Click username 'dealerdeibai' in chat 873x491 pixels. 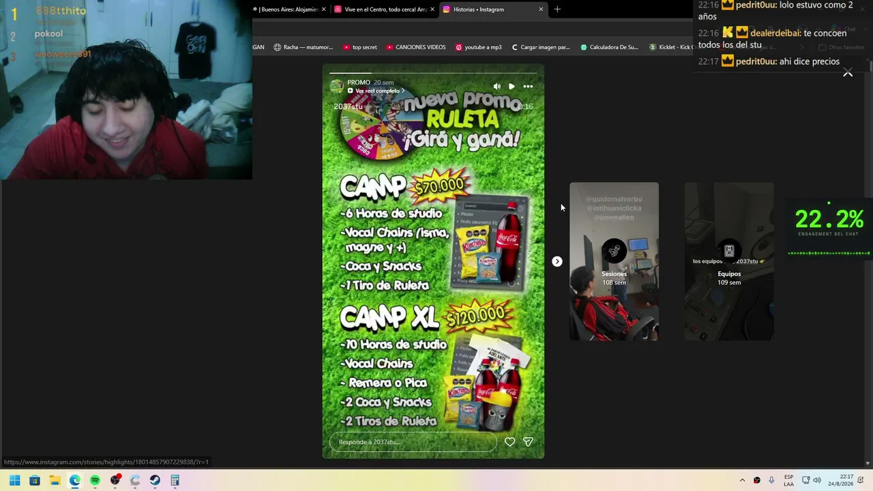775,33
